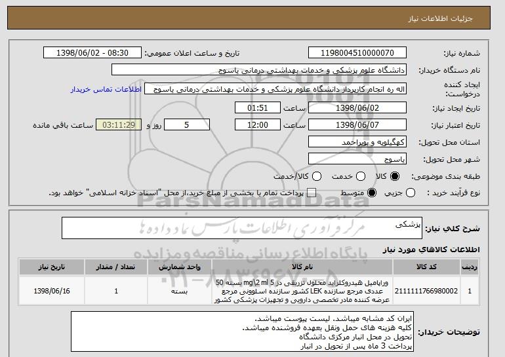The width and height of the screenshot is (505, 357).
Task: Open the اطلاعات تماس خریدار link
Action: [x=106, y=89]
